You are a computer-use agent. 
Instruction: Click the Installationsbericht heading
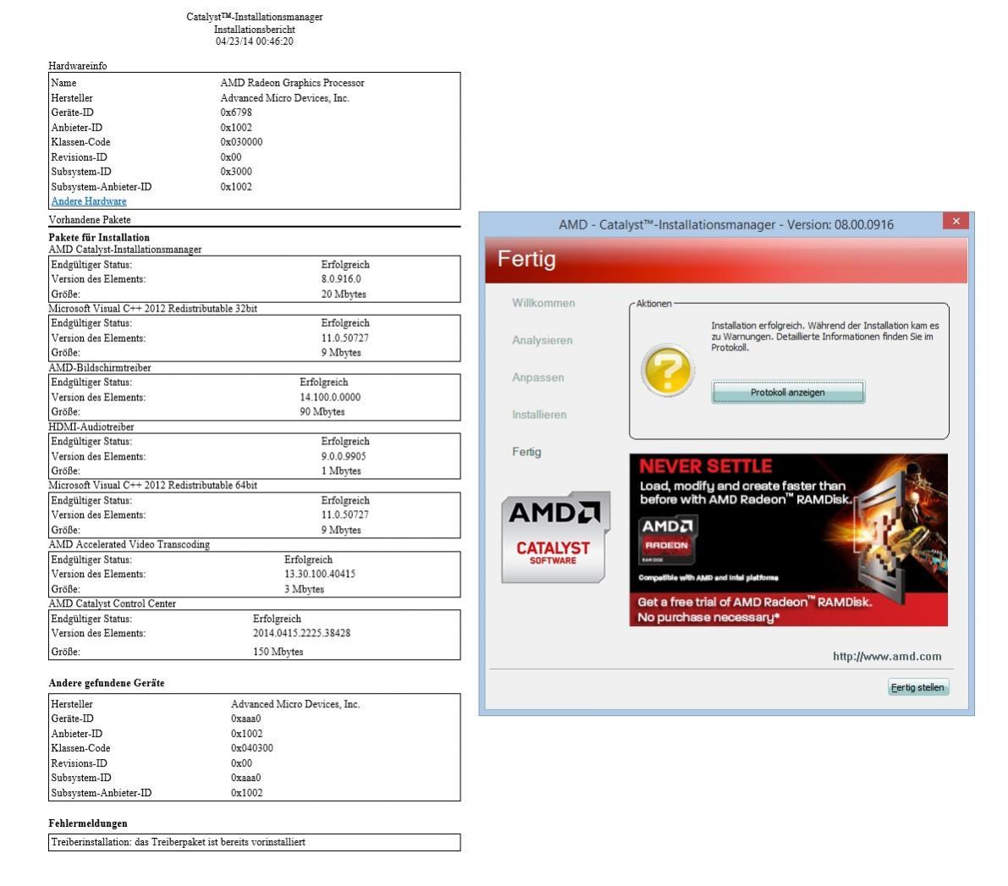[x=255, y=30]
